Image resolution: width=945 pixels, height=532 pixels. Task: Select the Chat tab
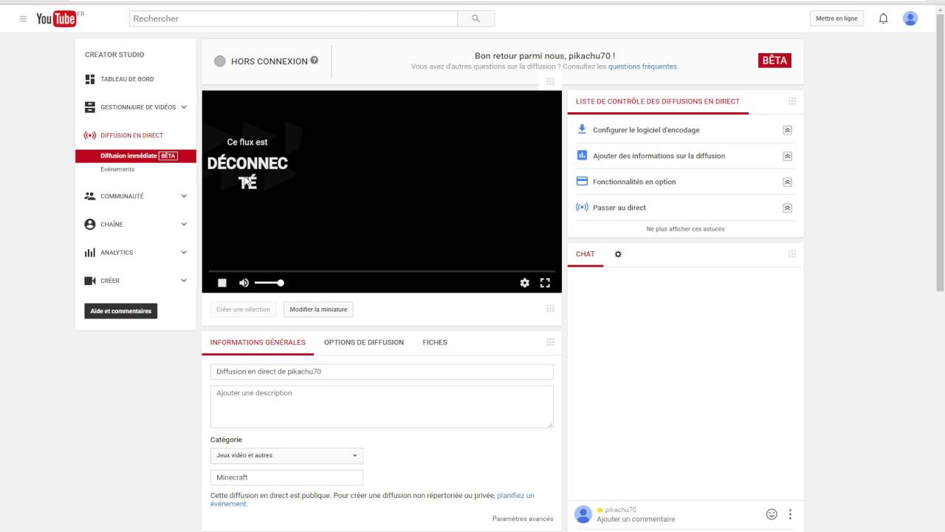click(585, 254)
